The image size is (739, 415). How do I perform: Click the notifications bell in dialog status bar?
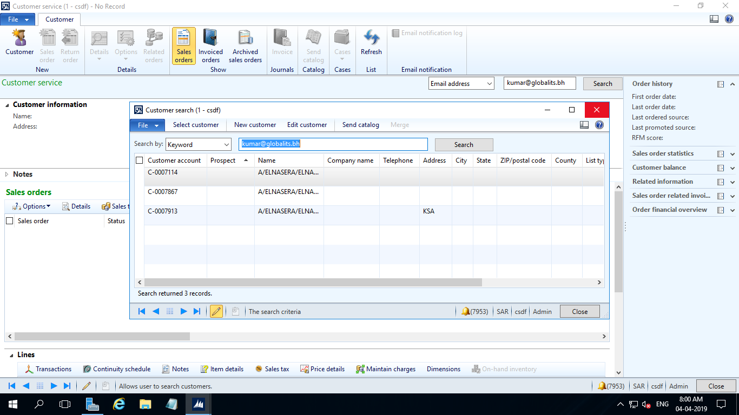pyautogui.click(x=465, y=311)
